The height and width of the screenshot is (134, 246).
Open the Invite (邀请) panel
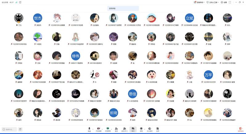coord(116,129)
